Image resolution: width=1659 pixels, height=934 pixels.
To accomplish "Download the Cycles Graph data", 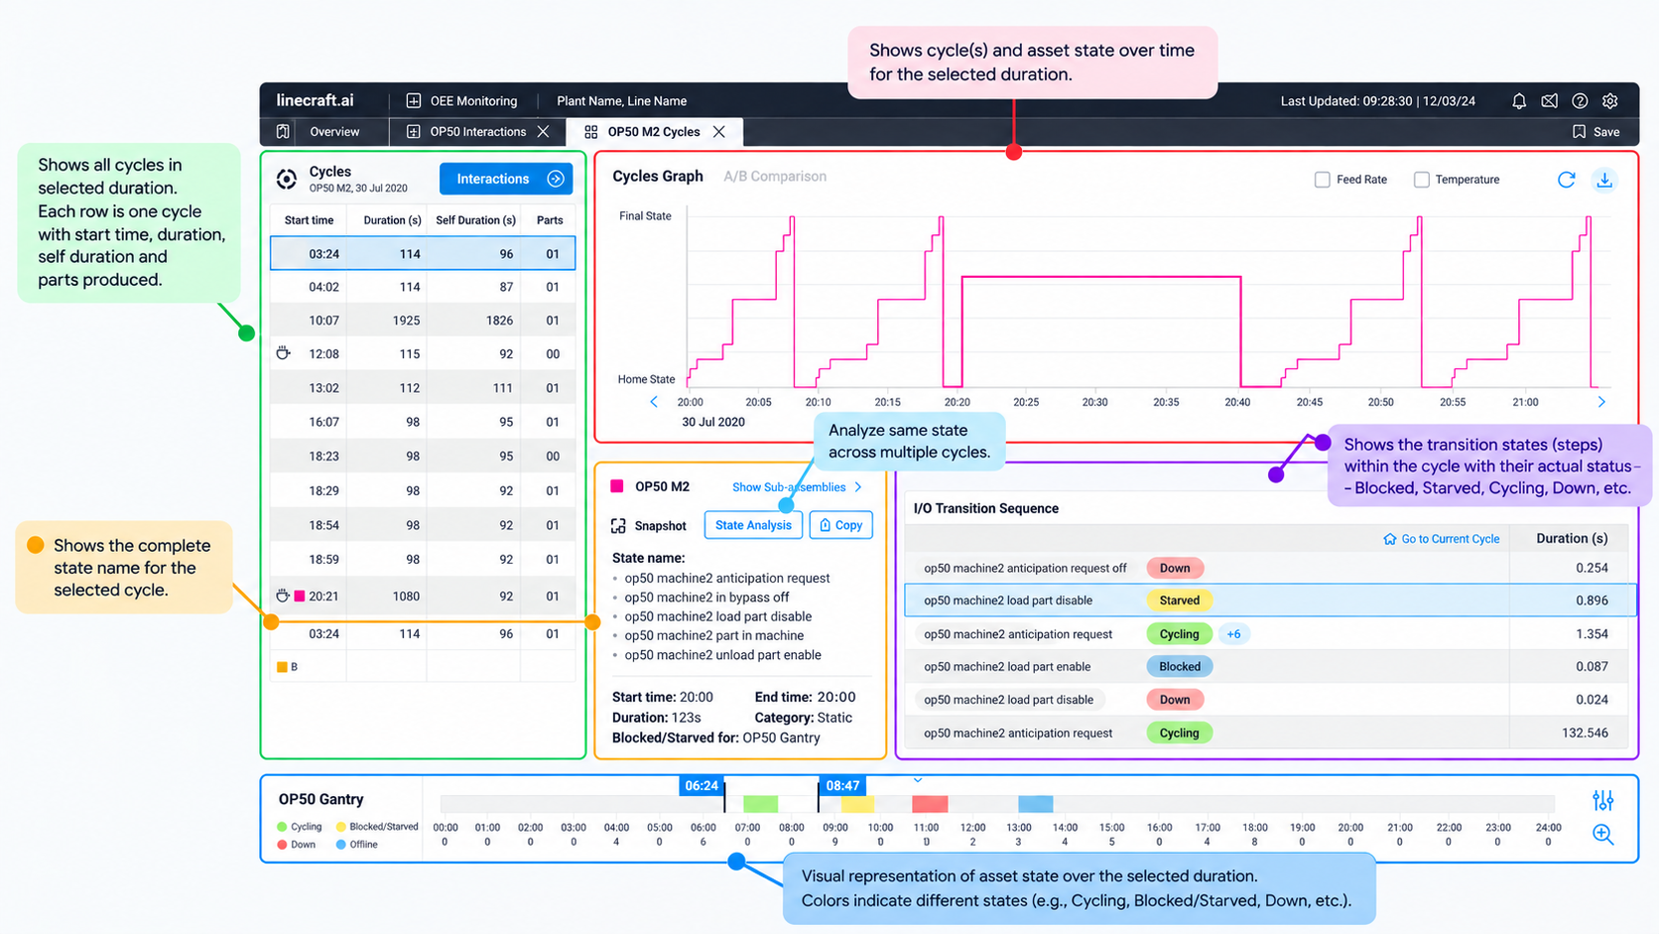I will coord(1604,180).
